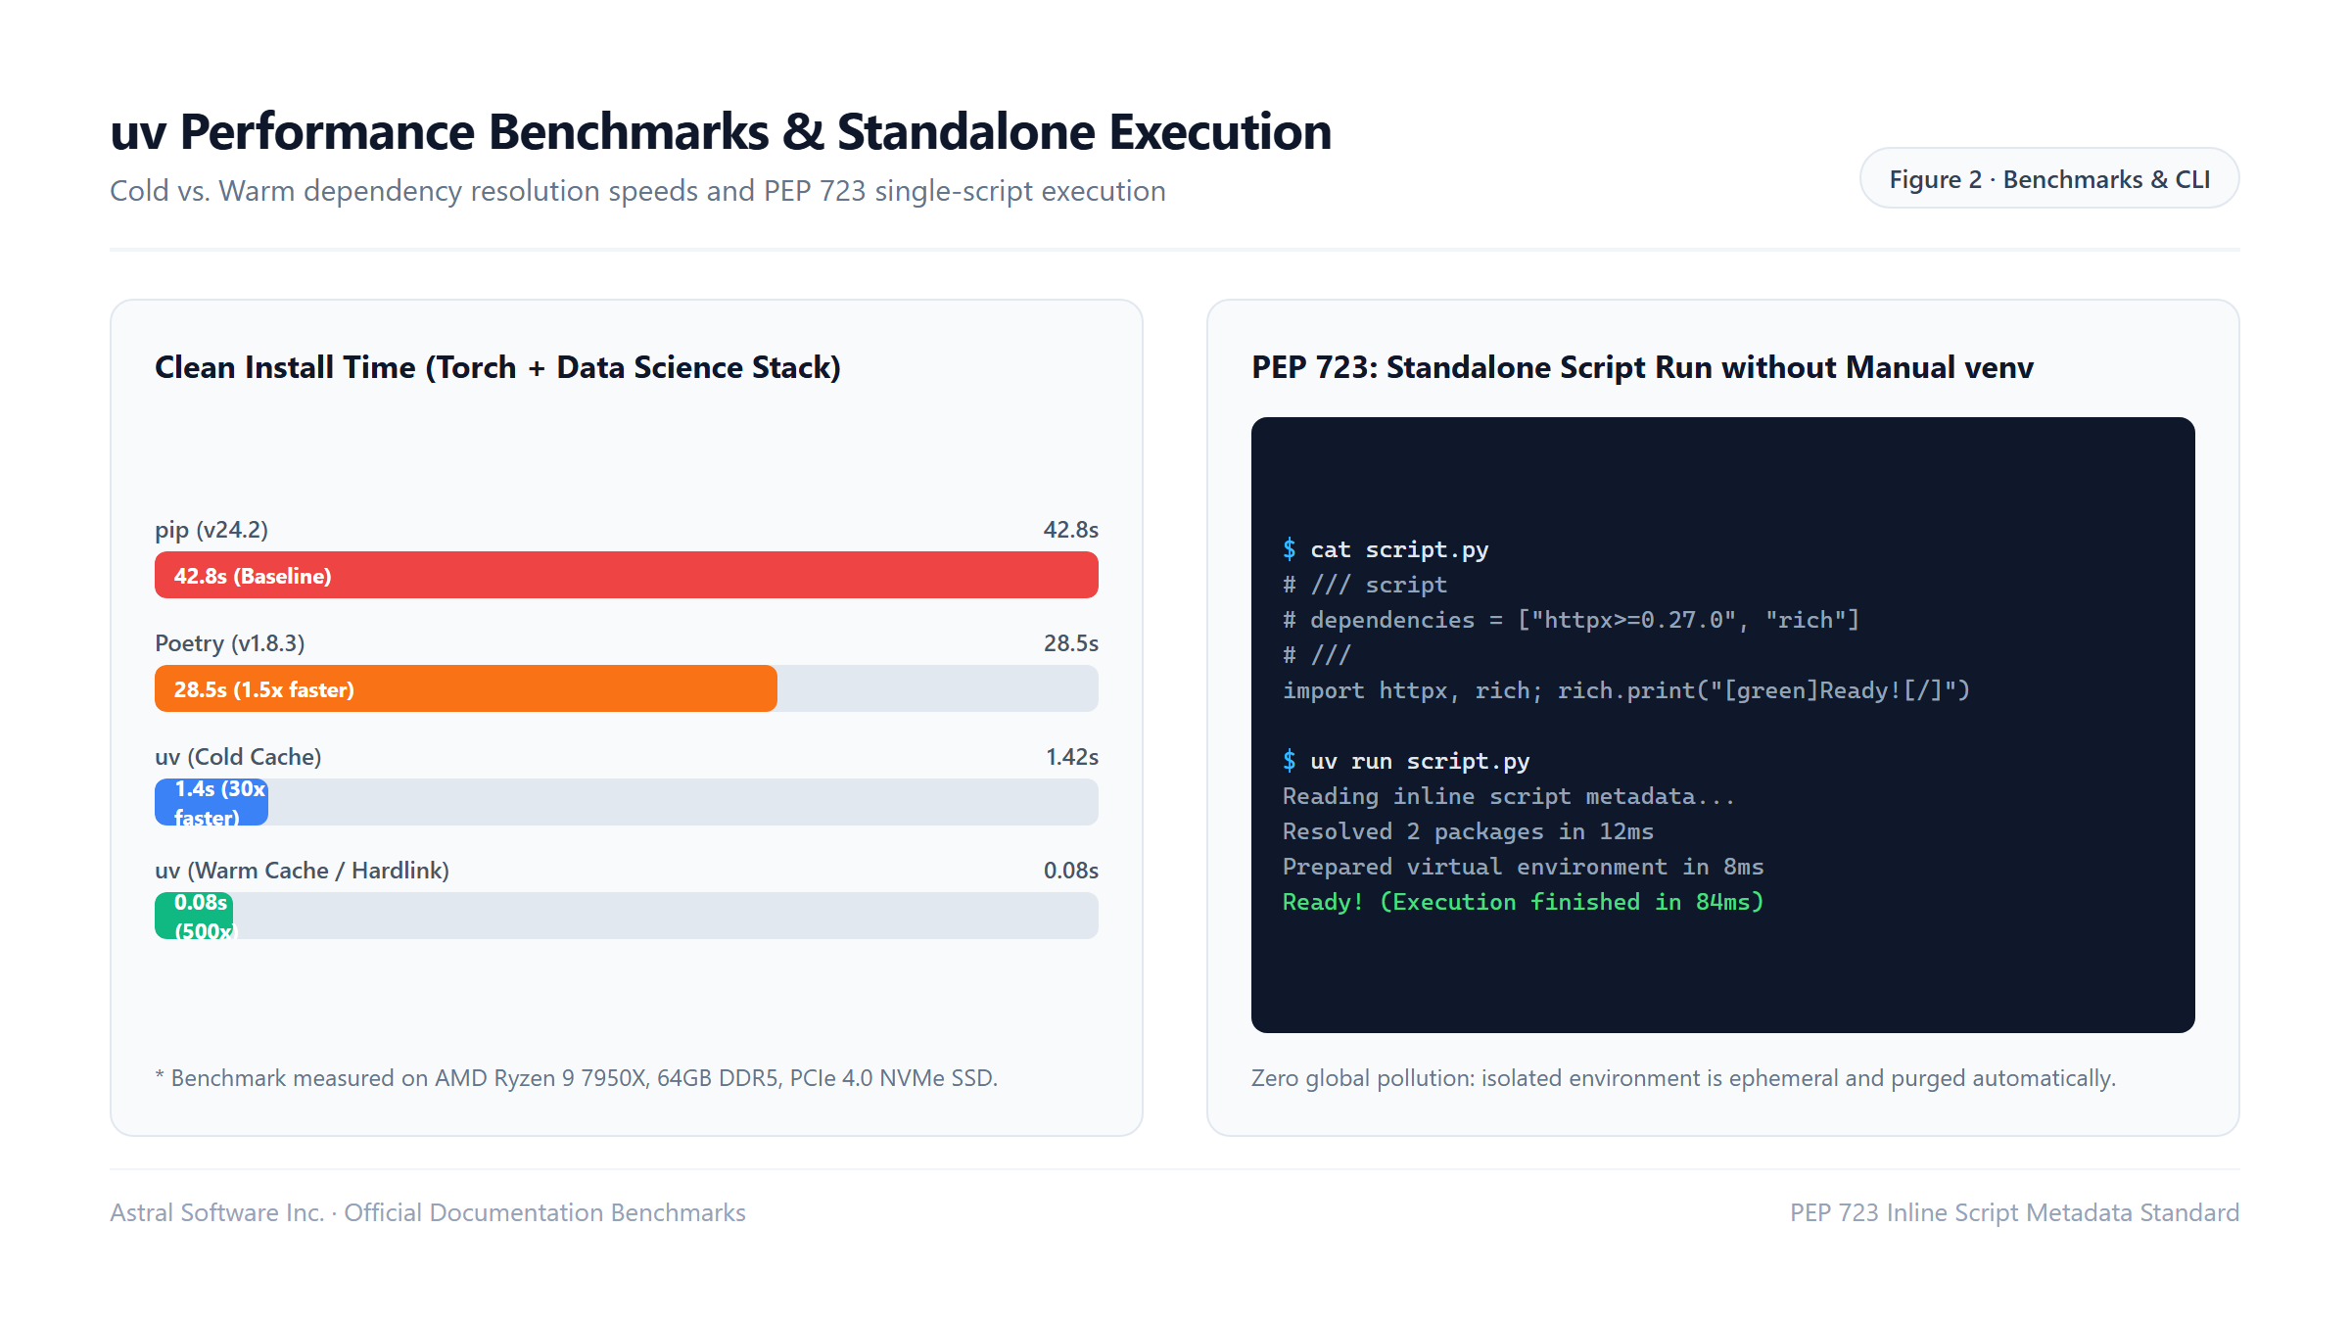This screenshot has height=1322, width=2350.
Task: Click the '28.5s' value right of Poetry
Action: coord(1070,643)
